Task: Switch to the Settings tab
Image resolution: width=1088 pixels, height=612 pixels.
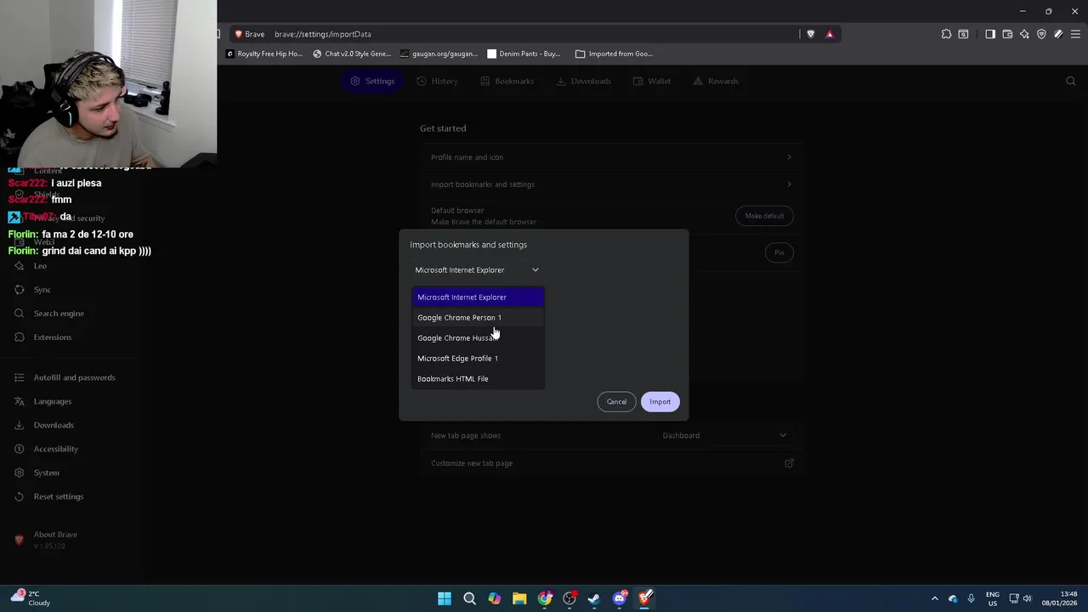Action: tap(372, 81)
